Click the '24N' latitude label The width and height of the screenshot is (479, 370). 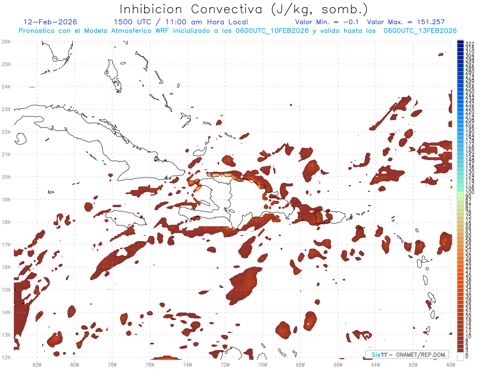[x=6, y=87]
